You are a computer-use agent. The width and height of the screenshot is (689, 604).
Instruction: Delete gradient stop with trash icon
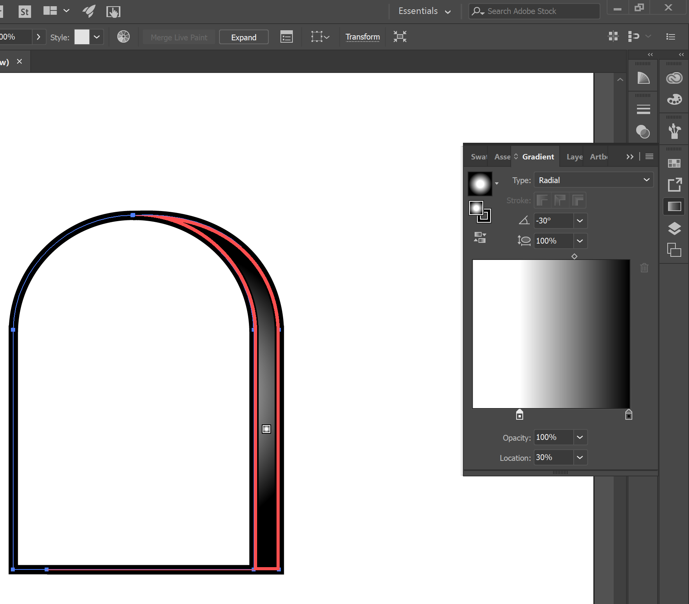click(x=644, y=268)
